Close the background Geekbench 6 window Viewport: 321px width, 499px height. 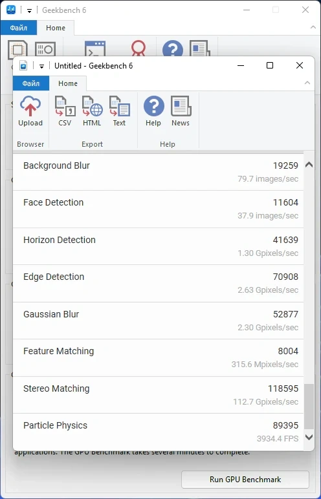point(305,10)
